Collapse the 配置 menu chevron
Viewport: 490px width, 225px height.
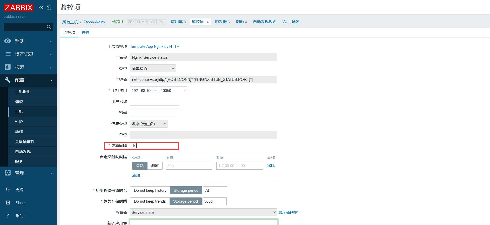pos(51,81)
